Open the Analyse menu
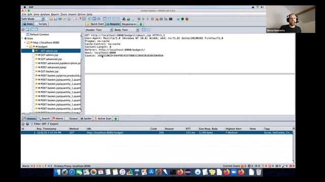This screenshot has height=182, width=325. coord(45,15)
